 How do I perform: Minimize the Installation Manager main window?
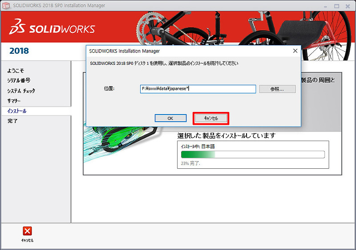326,6
